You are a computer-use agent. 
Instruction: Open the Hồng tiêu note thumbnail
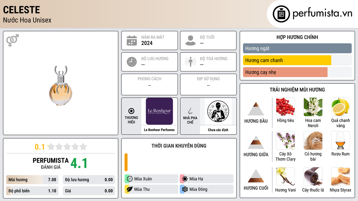pos(285,107)
